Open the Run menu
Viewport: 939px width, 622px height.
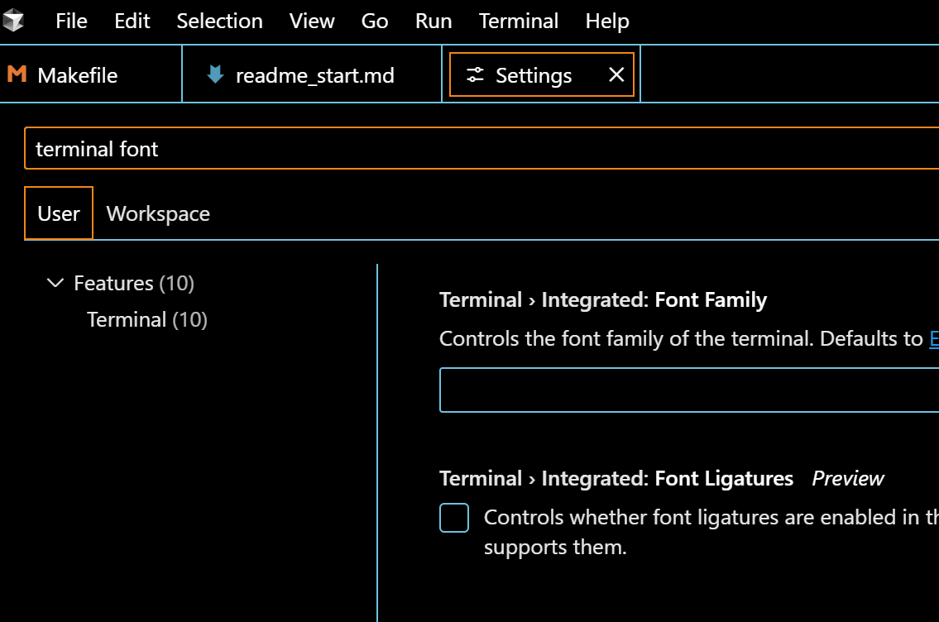(x=434, y=21)
